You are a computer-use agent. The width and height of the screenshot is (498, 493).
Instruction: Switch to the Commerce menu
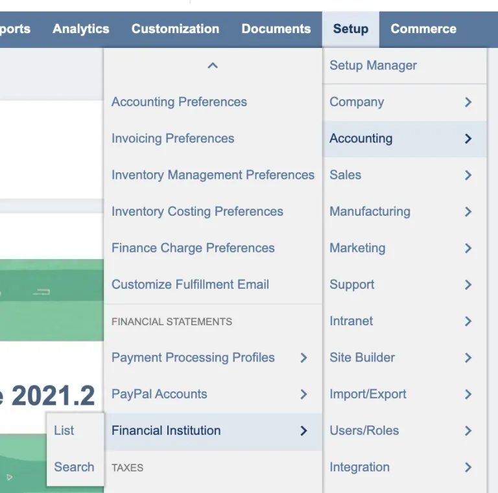point(423,29)
